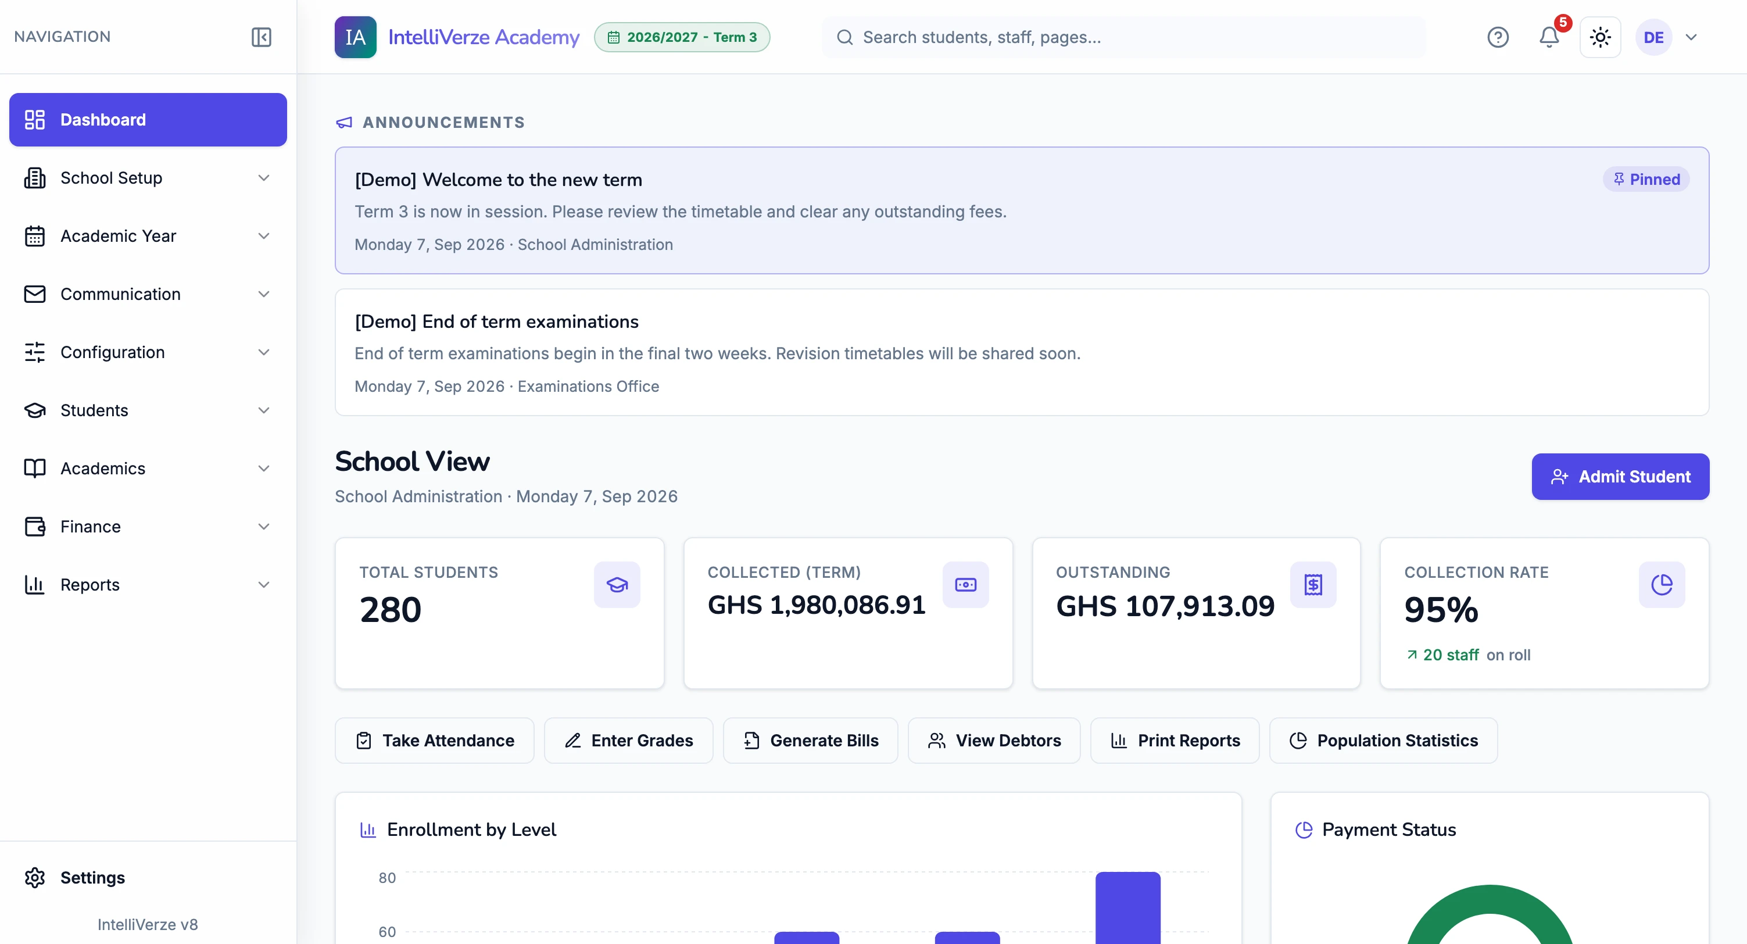Click the DE user avatar

(1653, 37)
